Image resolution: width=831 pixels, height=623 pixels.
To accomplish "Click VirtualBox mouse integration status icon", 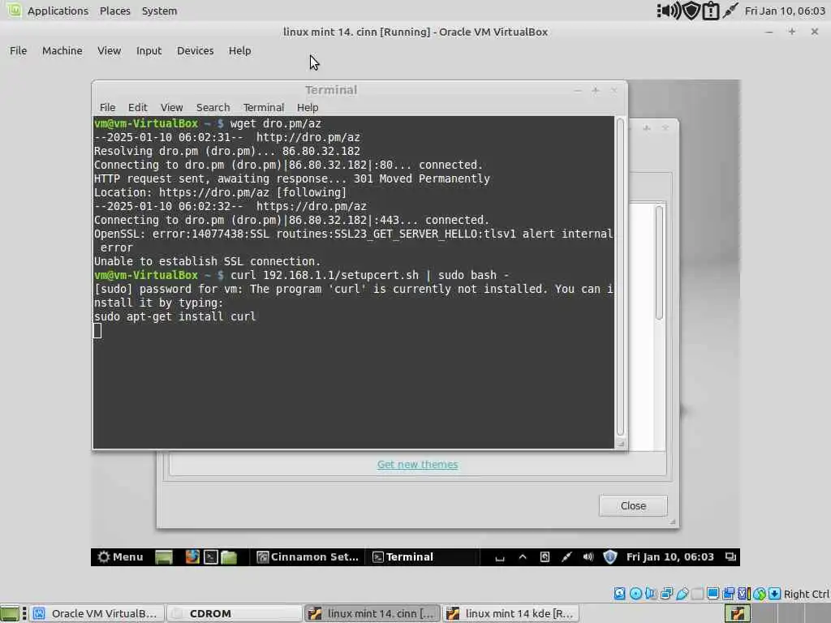I will (760, 594).
